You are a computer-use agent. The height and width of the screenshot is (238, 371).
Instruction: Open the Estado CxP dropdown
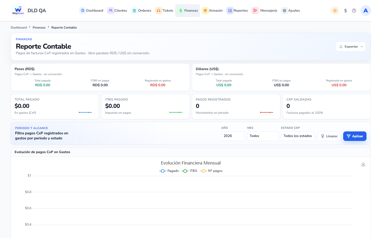point(298,136)
